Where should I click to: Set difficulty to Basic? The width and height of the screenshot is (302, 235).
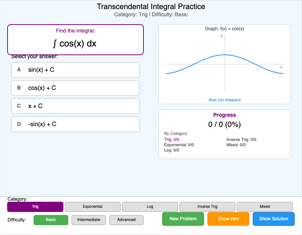(51, 220)
